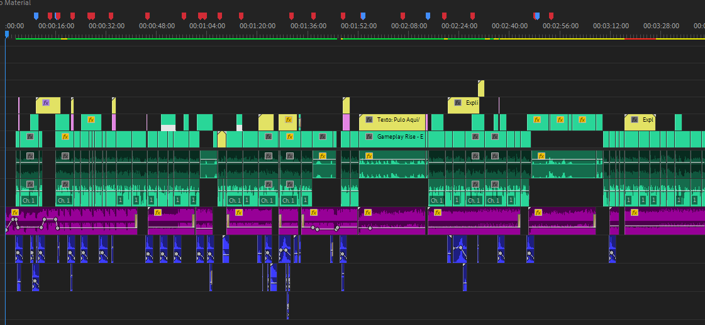Viewport: 705px width, 325px height.
Task: Select the blue marker between 00:02:08:00 and 00:02:24:00
Action: tap(428, 16)
